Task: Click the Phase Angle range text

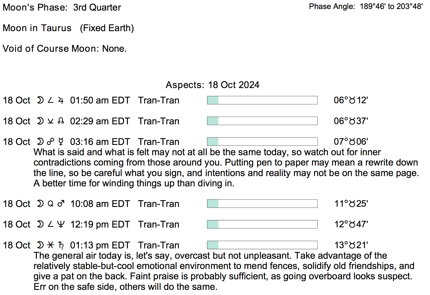Action: (366, 6)
